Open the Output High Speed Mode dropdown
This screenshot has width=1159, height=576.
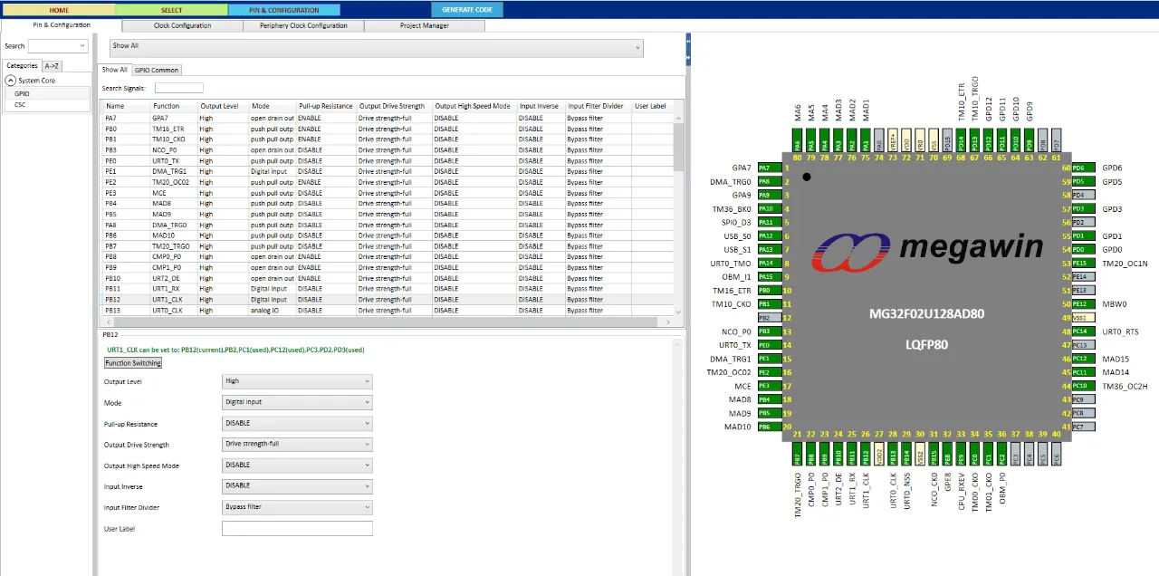point(297,465)
